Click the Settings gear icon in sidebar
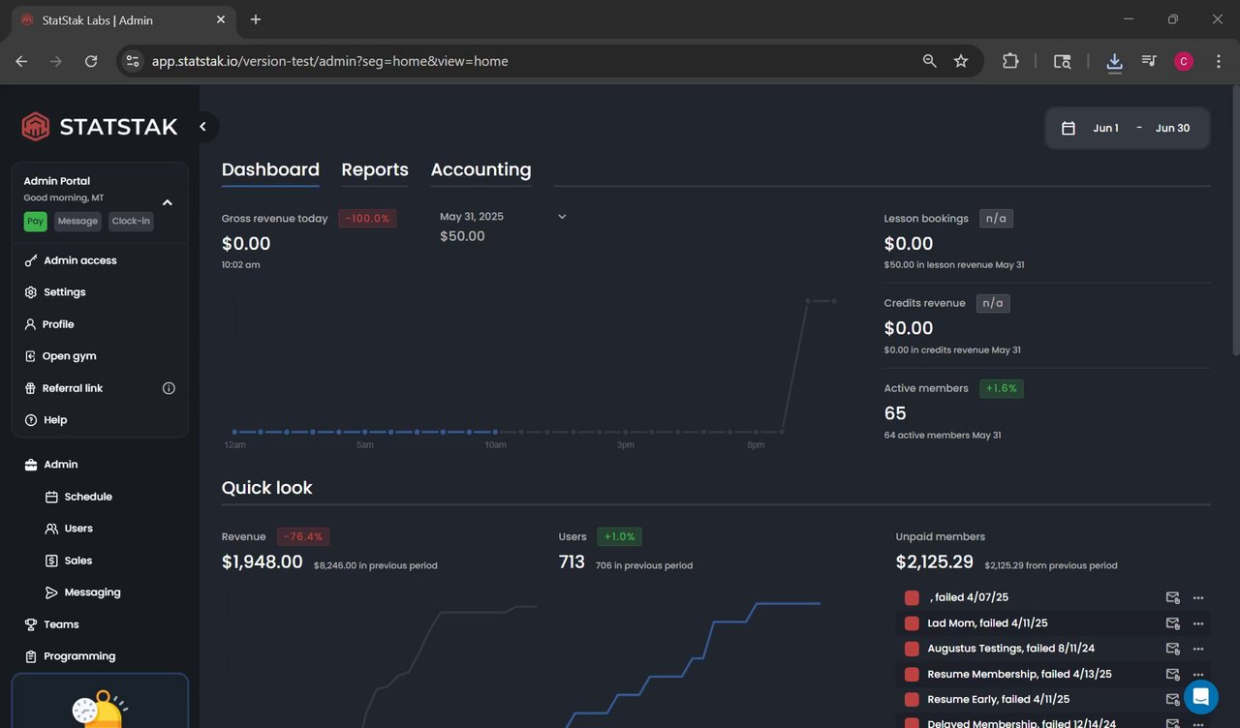The width and height of the screenshot is (1240, 728). [31, 292]
